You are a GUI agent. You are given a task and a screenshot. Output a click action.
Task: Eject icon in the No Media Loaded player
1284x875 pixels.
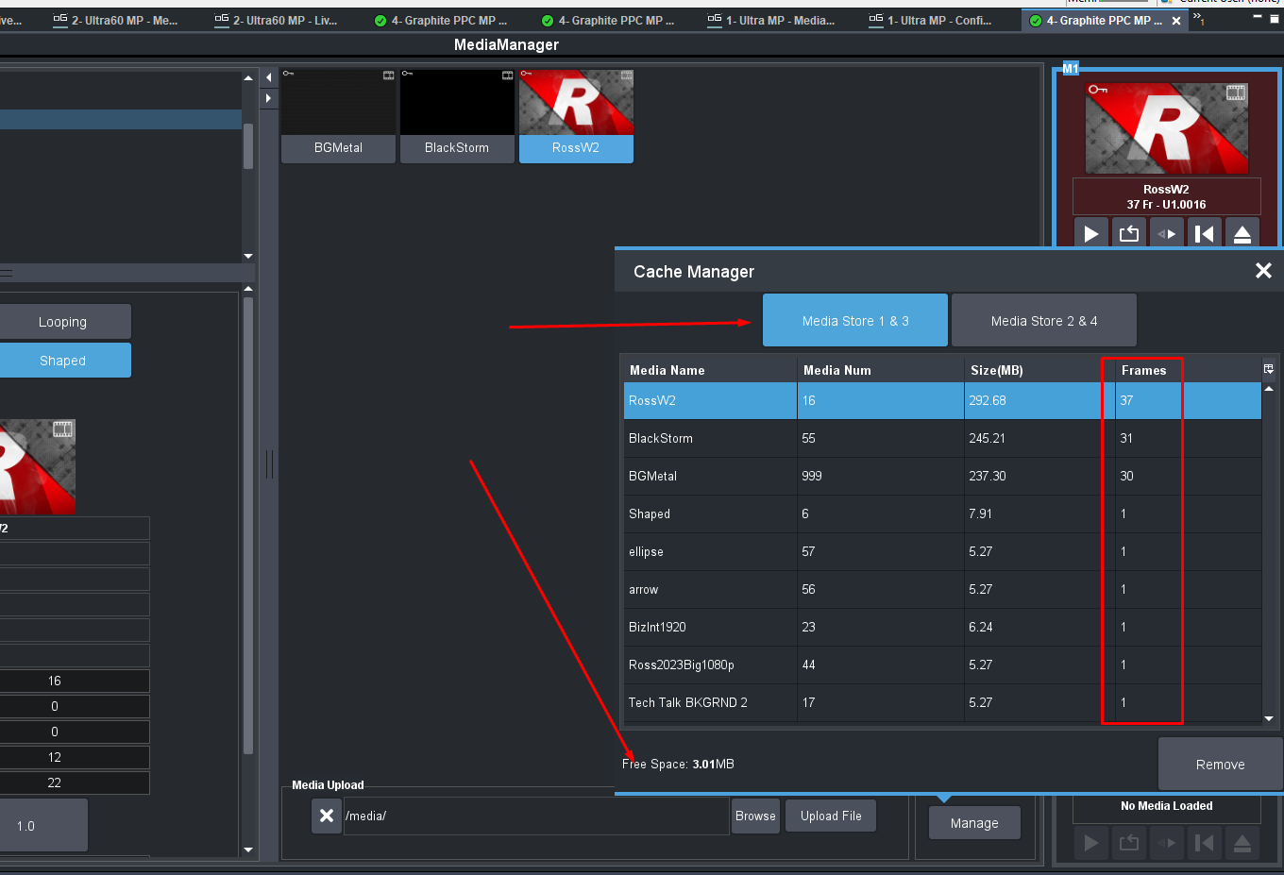(x=1242, y=843)
